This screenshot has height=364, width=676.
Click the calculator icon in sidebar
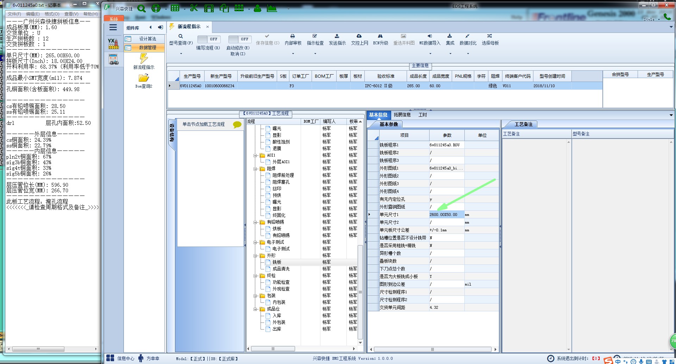pyautogui.click(x=113, y=59)
